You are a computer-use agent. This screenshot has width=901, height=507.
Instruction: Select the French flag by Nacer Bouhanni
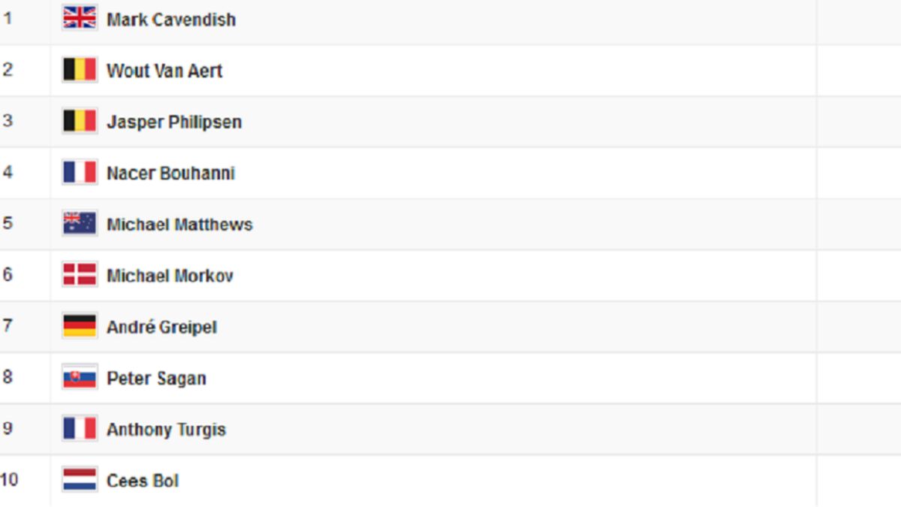pyautogui.click(x=80, y=172)
